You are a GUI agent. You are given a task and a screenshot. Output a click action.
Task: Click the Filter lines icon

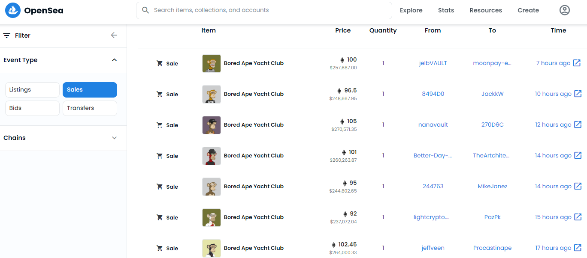(x=7, y=36)
